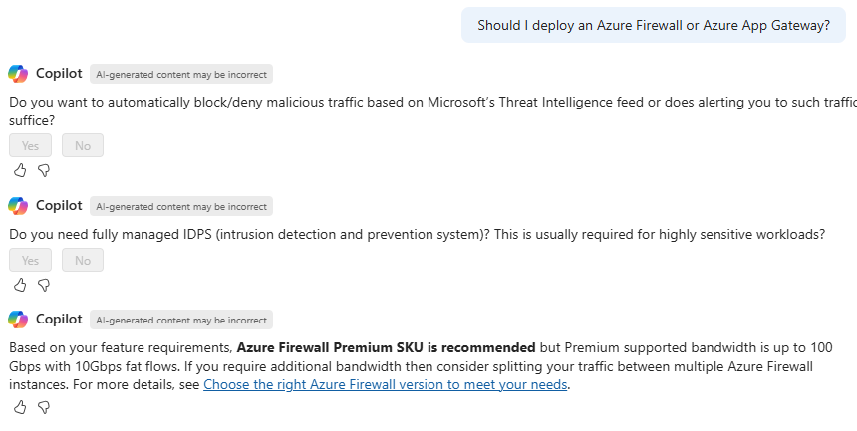The image size is (857, 431).
Task: Click the Copilot name above the IDPS question
Action: tap(59, 206)
